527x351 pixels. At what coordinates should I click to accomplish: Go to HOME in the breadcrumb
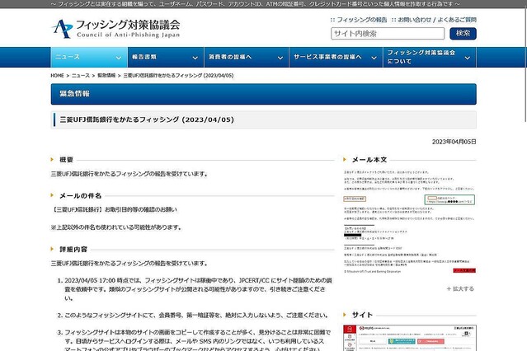pyautogui.click(x=57, y=76)
